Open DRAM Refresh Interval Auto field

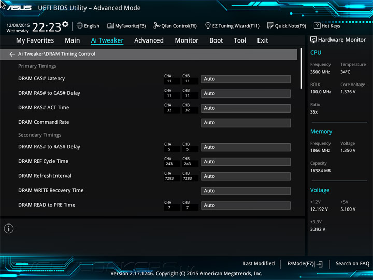click(x=246, y=176)
